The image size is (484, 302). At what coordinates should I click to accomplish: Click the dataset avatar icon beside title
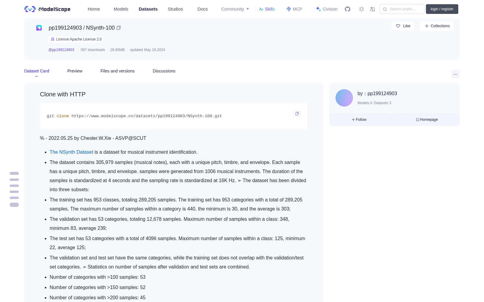pos(39,28)
